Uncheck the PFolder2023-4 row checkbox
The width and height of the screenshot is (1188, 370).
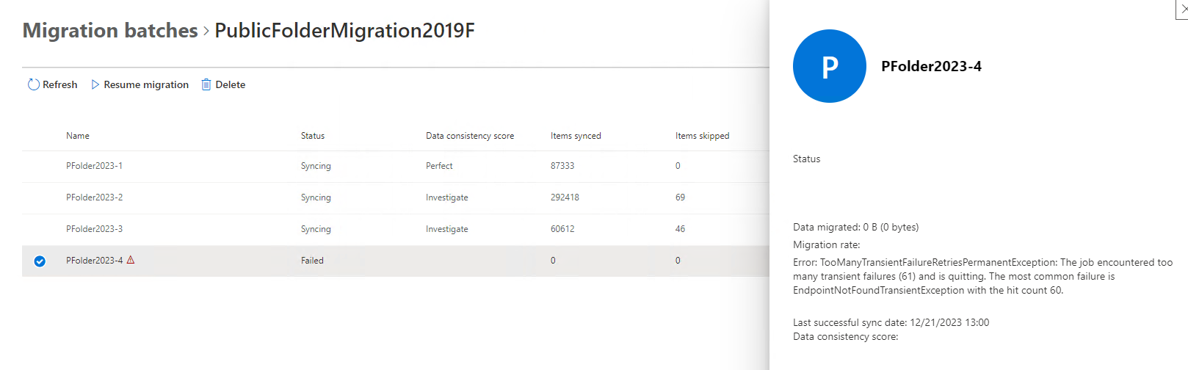[x=40, y=261]
